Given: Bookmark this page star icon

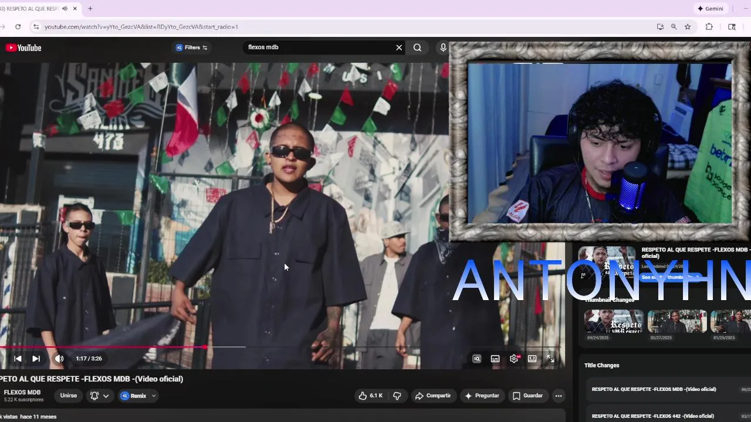Looking at the screenshot, I should tap(688, 27).
